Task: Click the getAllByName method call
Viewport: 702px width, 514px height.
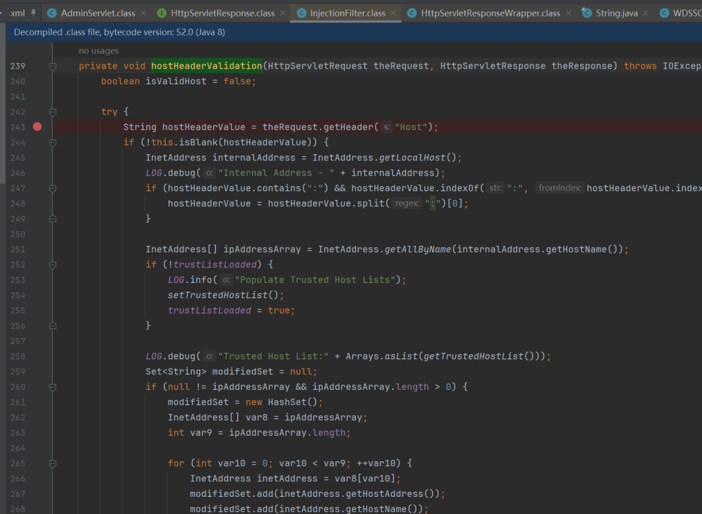Action: click(417, 249)
